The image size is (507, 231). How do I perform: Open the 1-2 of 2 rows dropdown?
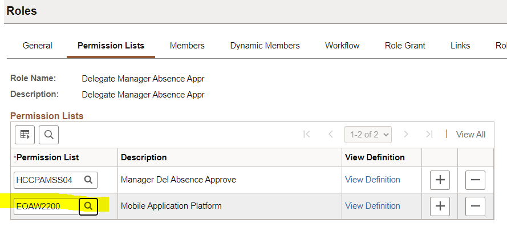tap(368, 135)
